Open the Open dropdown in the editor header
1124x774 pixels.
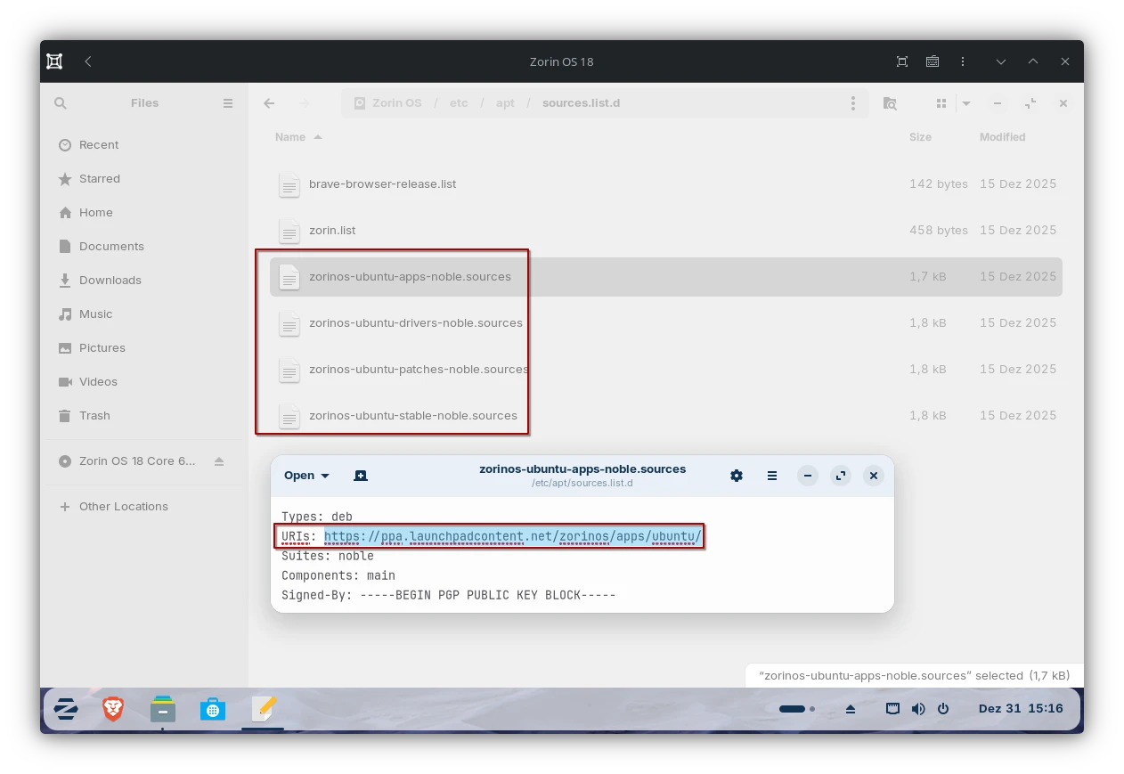coord(305,475)
